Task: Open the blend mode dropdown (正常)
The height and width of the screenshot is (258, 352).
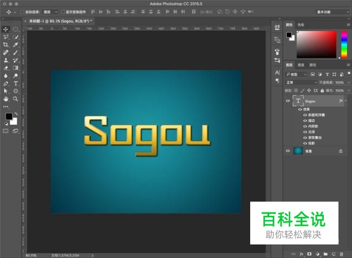Action: [x=301, y=82]
